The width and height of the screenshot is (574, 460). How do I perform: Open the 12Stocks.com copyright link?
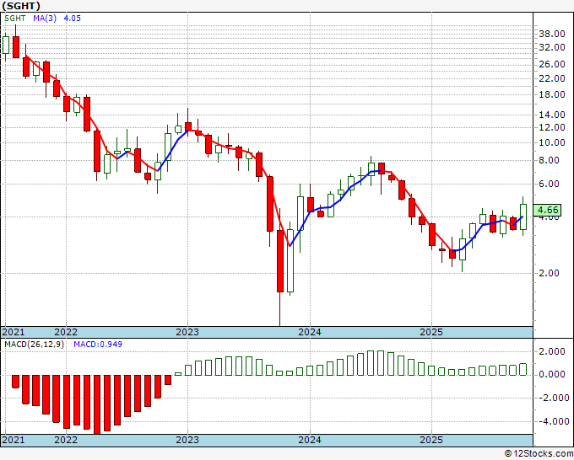(539, 454)
